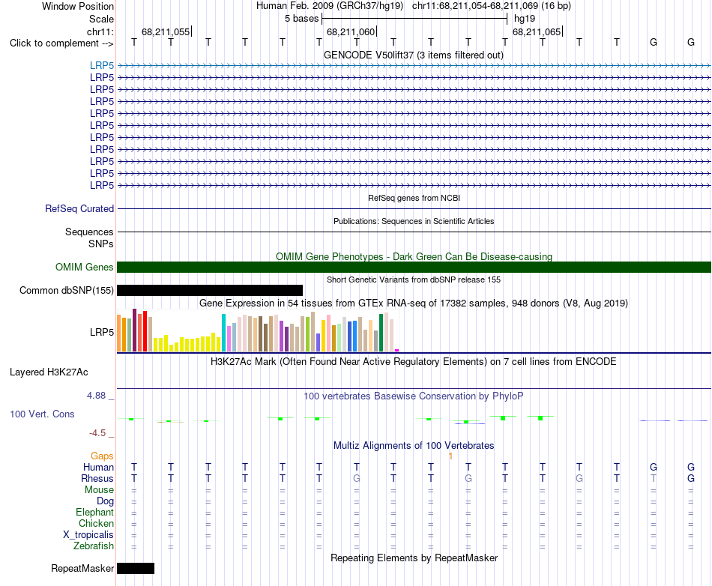Click the Chicken alignment row label
This screenshot has width=712, height=586.
96,523
